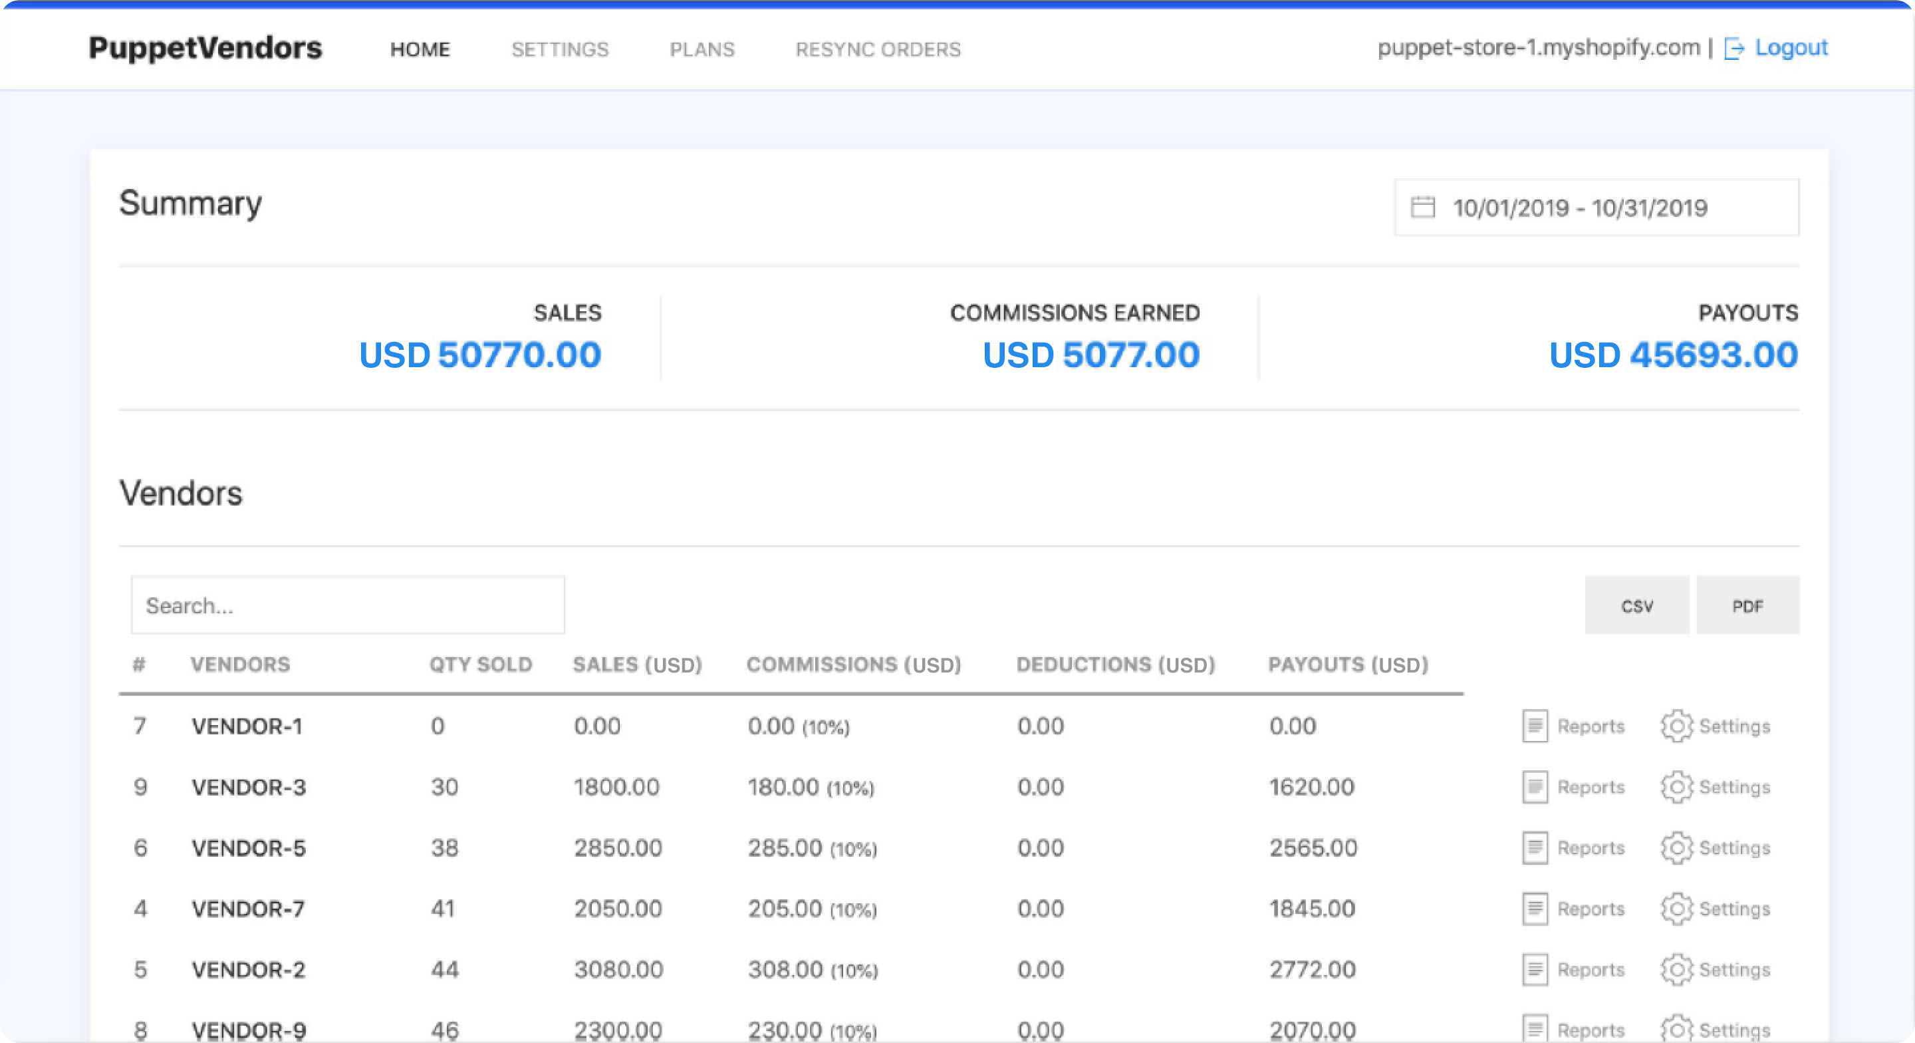The width and height of the screenshot is (1915, 1043).
Task: Click the PuppetVendors logo
Action: (205, 49)
